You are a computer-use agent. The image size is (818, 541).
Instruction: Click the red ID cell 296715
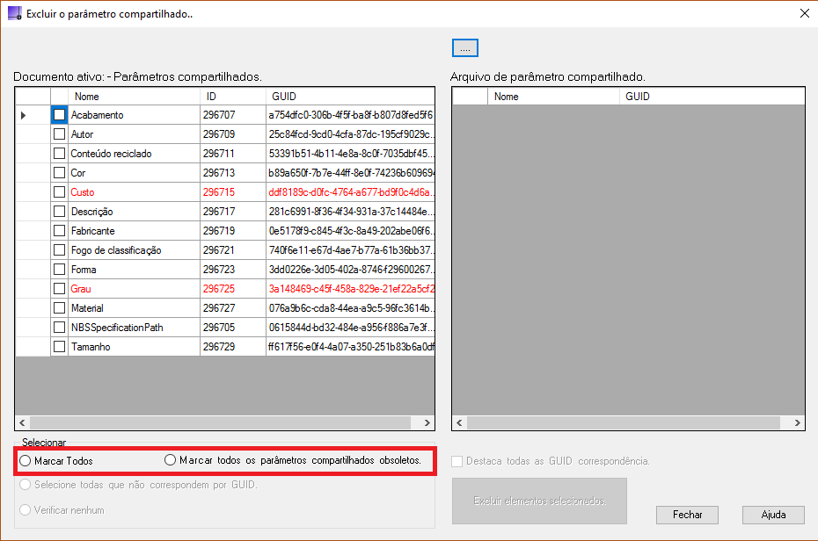coord(233,191)
